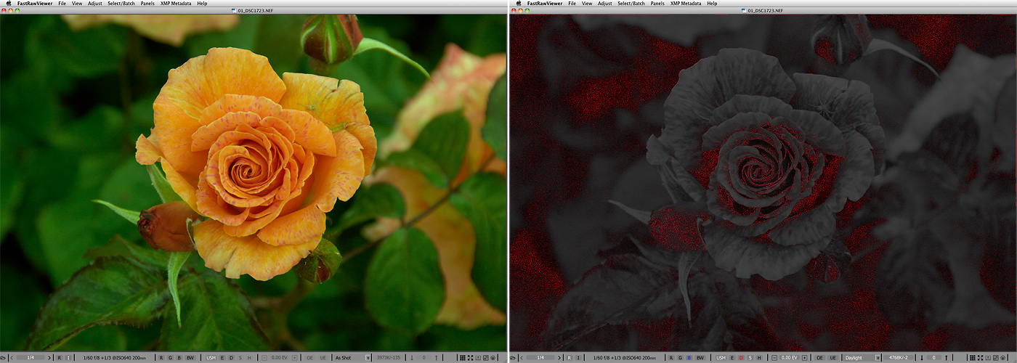Open XMP Metadata menu in right window

[x=685, y=4]
